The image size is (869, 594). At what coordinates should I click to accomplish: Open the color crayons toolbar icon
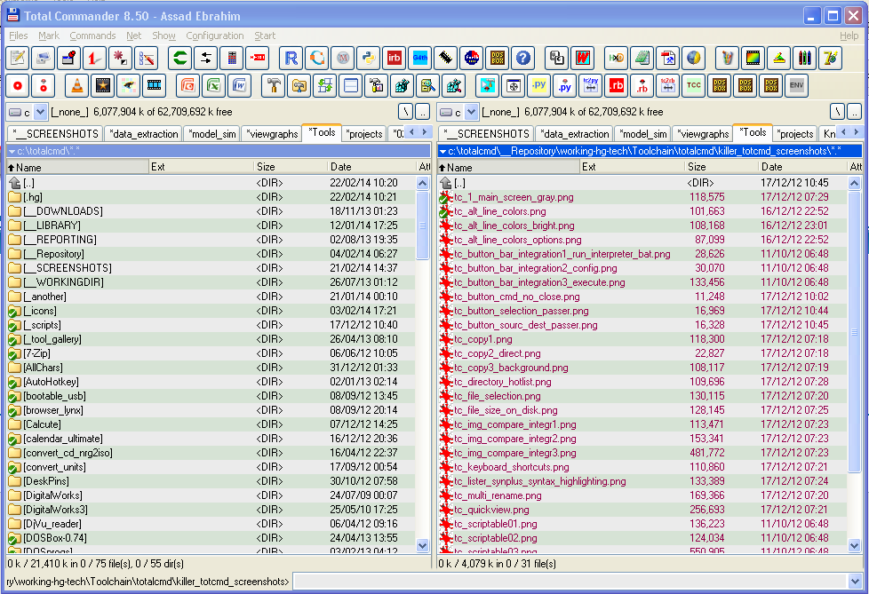pyautogui.click(x=805, y=58)
